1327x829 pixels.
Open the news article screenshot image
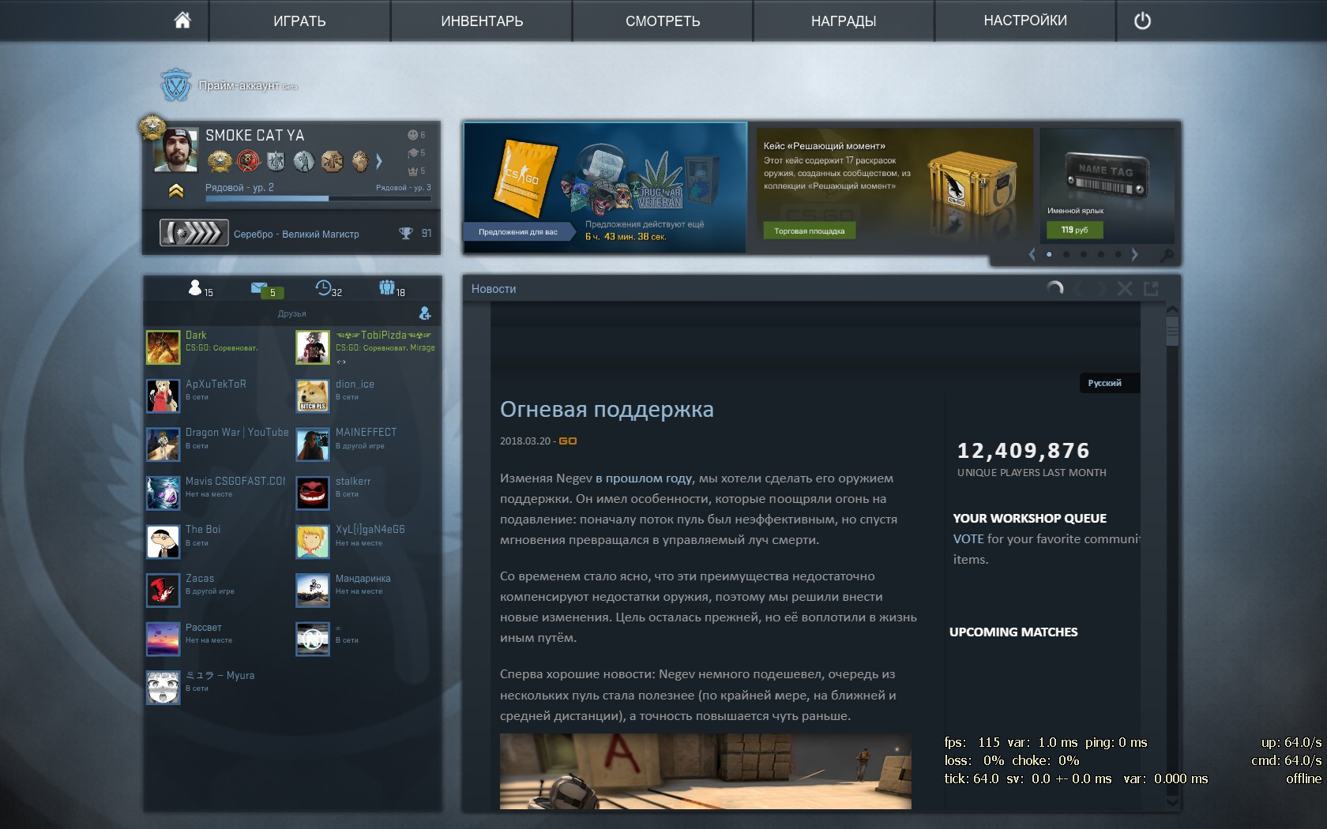coord(705,771)
